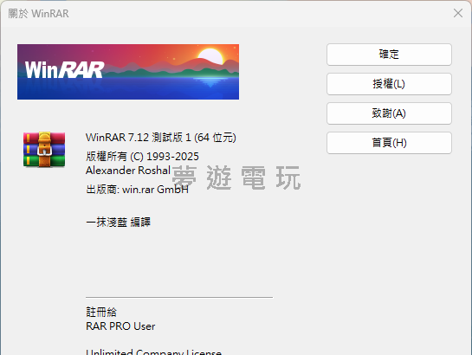Screen dimensions: 472x355
Task: Click the RAR PRO User registration name
Action: coord(120,326)
